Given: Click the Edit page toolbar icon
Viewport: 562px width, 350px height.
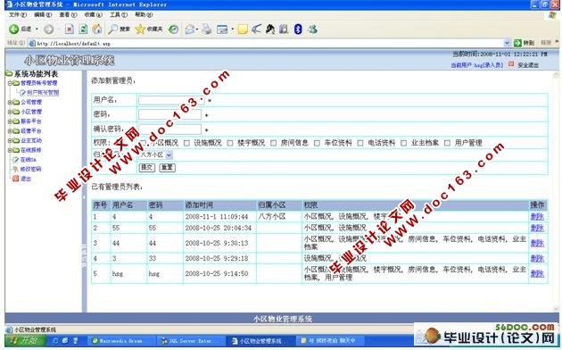Looking at the screenshot, I should (x=222, y=29).
